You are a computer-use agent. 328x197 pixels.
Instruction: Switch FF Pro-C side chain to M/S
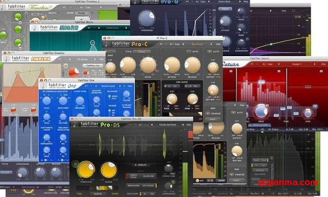[196, 86]
